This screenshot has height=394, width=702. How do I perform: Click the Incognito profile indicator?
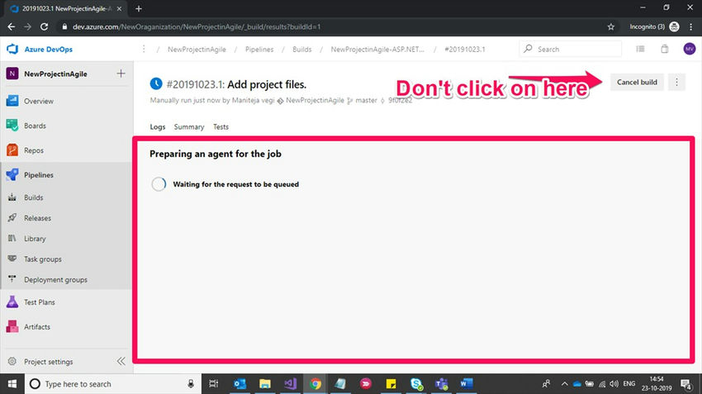[654, 26]
